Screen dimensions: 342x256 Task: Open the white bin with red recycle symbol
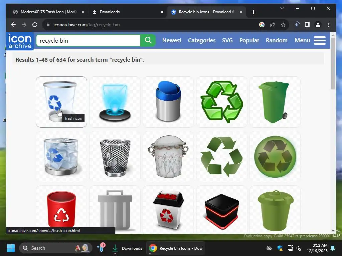coord(168,210)
